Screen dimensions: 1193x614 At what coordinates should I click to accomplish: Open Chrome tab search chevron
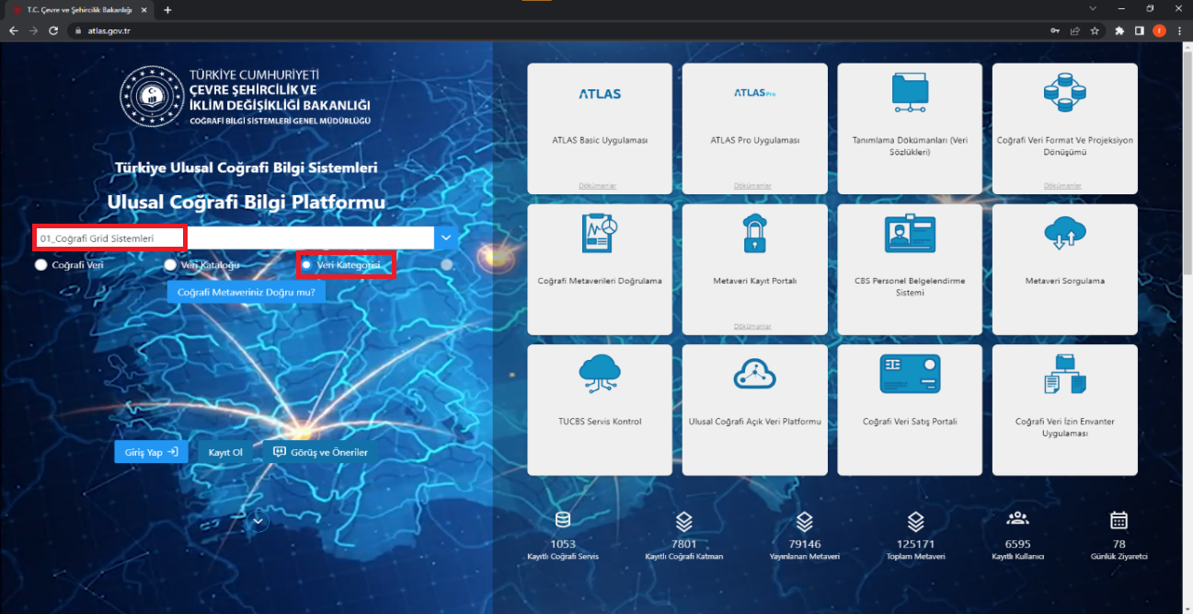[x=1093, y=8]
